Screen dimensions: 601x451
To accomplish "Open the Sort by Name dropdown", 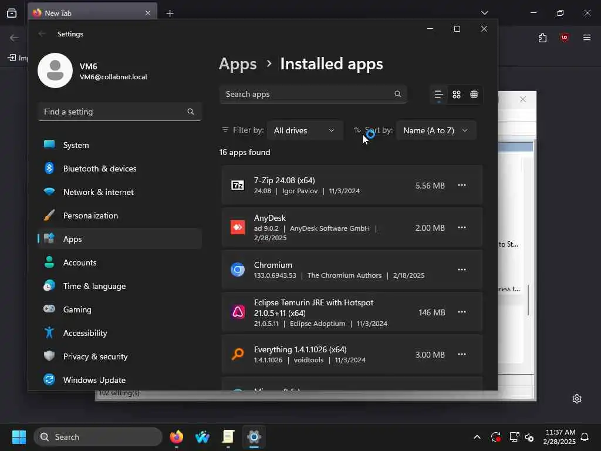I will pyautogui.click(x=436, y=130).
